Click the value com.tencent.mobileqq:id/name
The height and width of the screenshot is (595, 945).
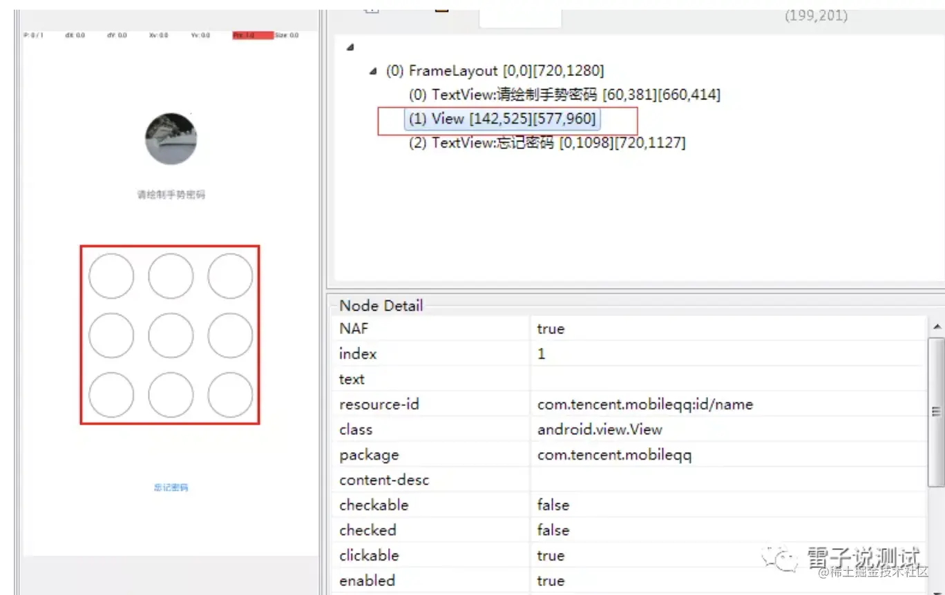pos(645,404)
